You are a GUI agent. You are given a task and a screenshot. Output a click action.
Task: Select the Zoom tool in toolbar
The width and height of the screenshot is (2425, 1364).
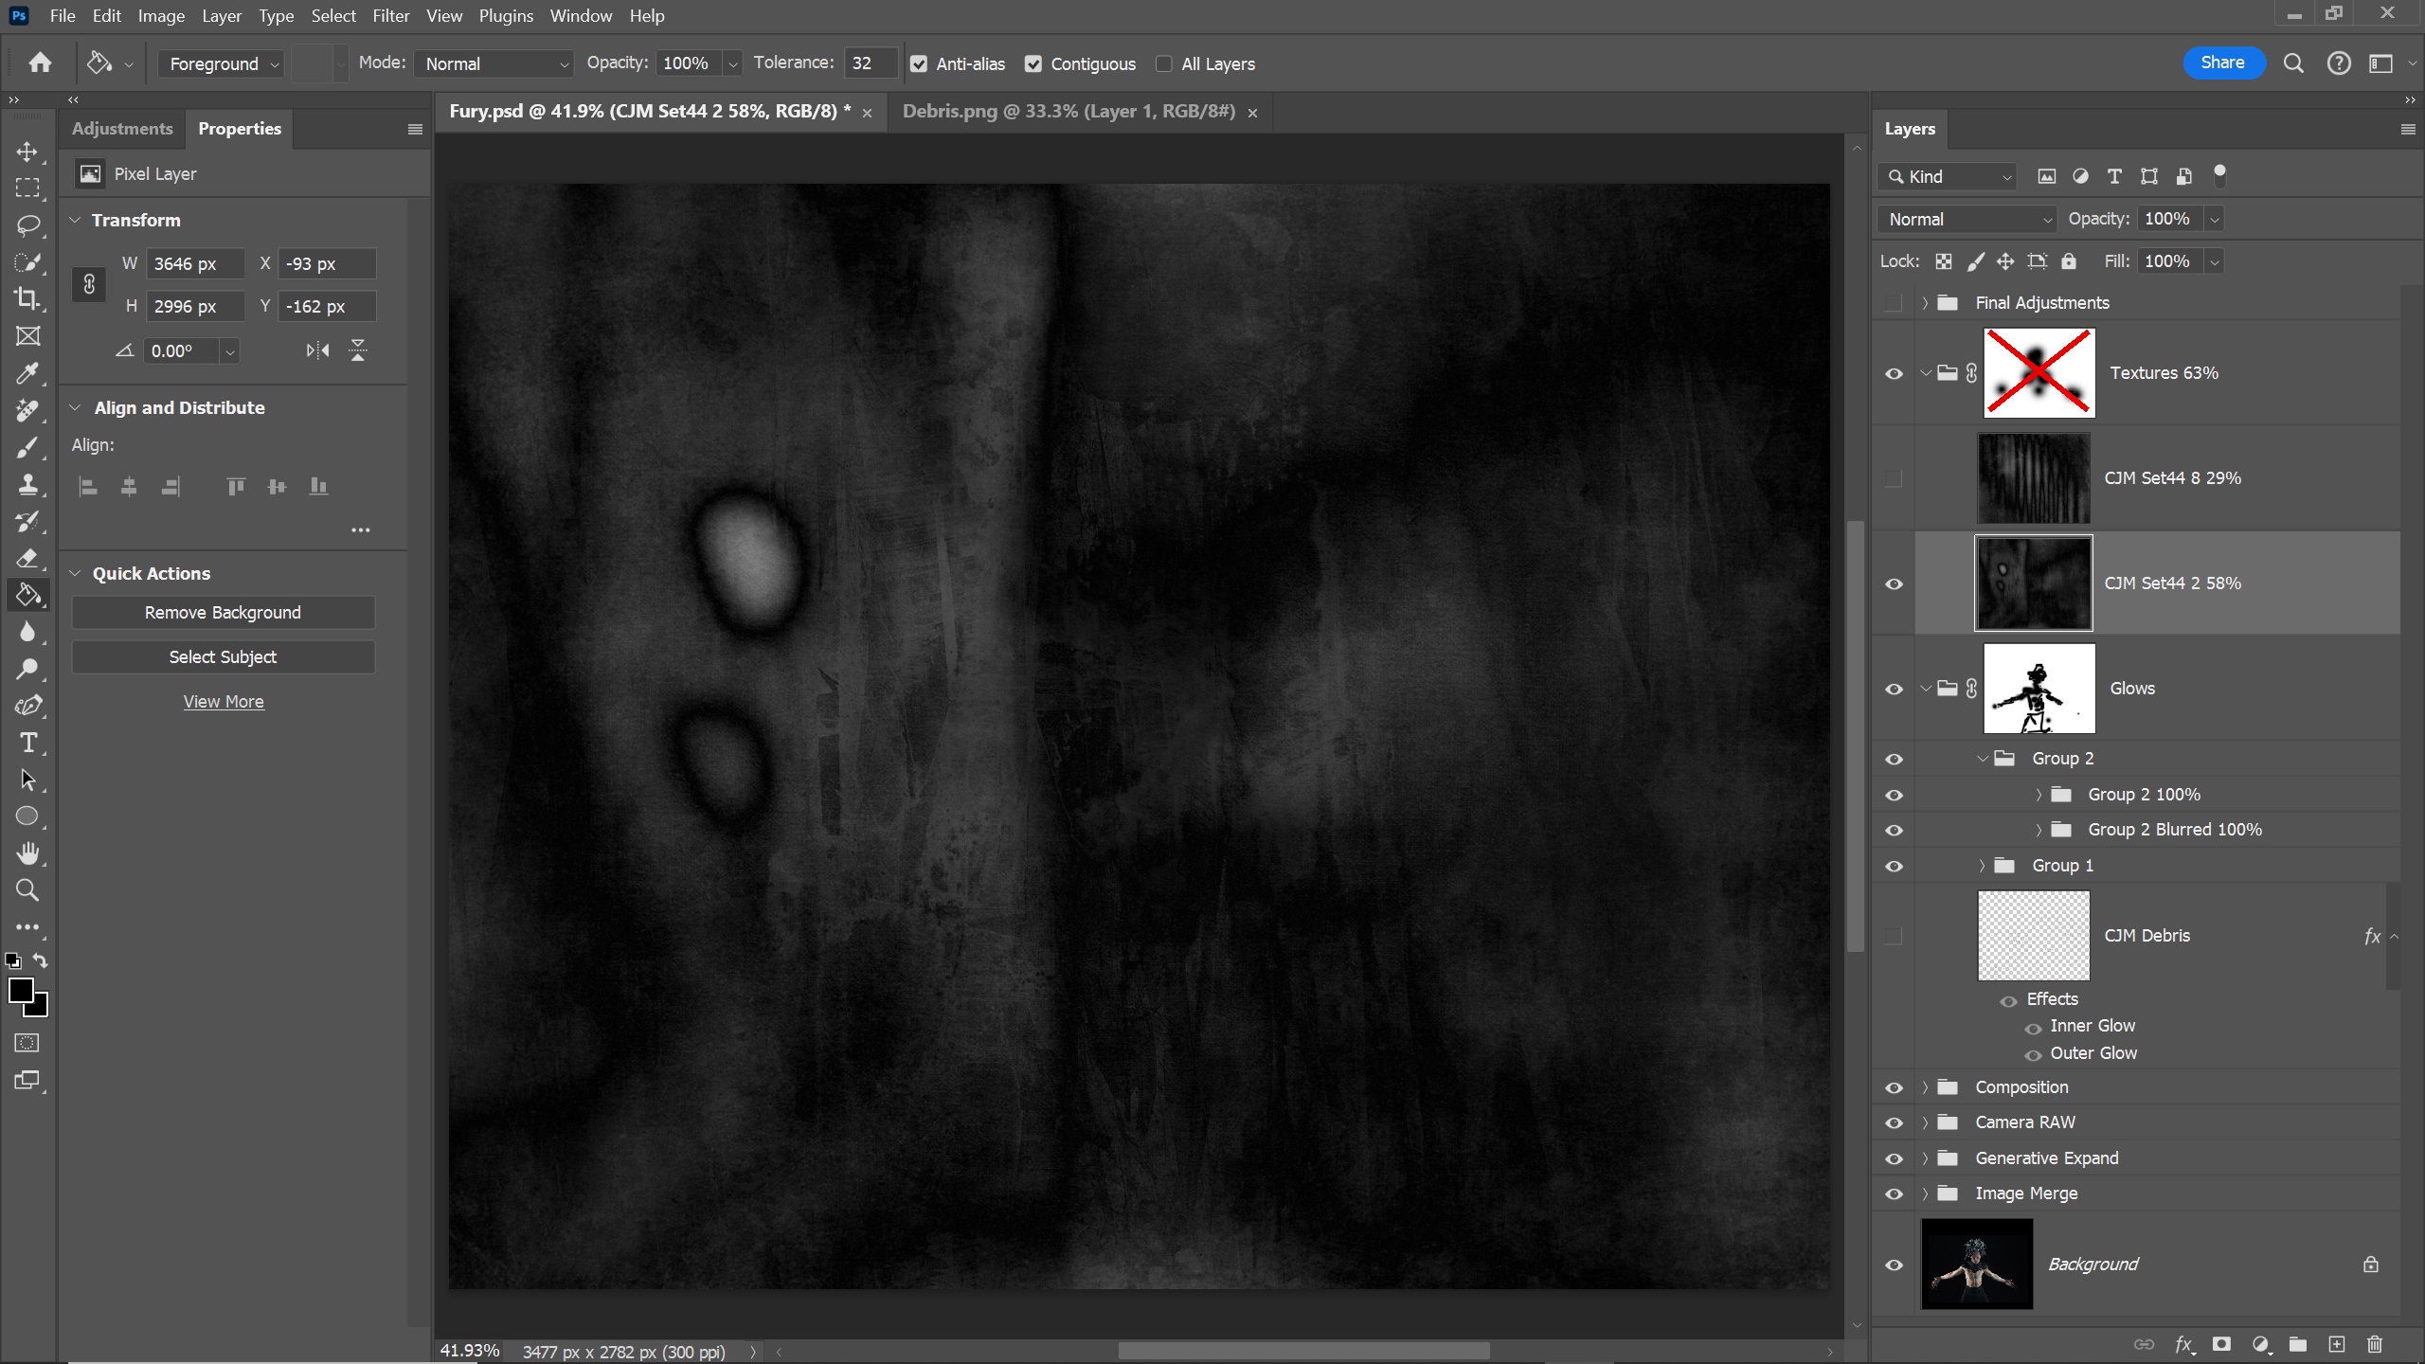tap(27, 890)
